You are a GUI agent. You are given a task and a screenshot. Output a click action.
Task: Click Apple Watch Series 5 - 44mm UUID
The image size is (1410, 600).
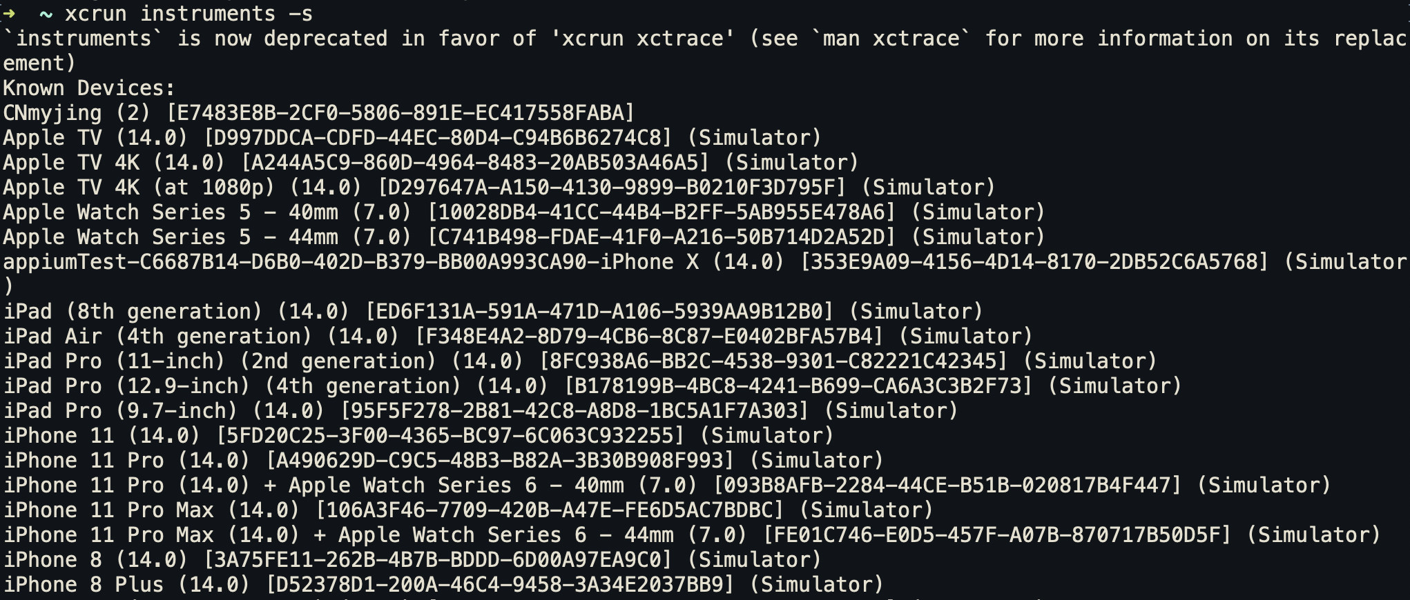coord(661,237)
